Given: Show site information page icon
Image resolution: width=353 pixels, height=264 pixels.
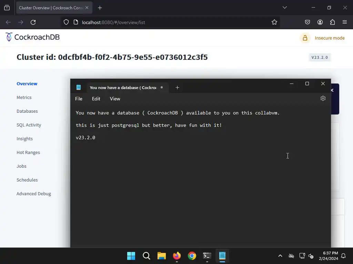Looking at the screenshot, I should pos(76,22).
